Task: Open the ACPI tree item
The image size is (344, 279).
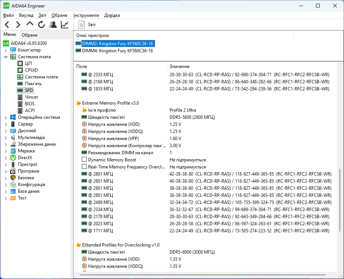Action: [30, 111]
